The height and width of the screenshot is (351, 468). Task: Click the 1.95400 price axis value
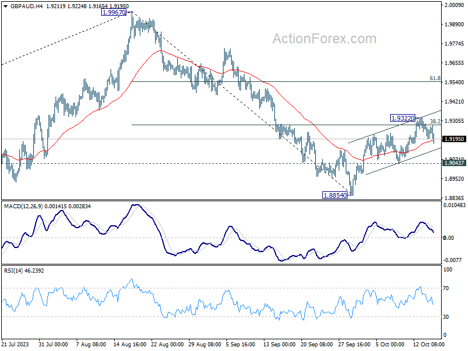tap(455, 82)
